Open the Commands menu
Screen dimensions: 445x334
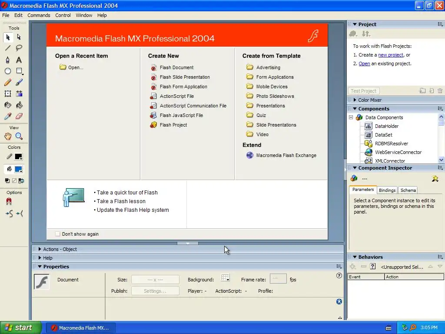coord(39,15)
